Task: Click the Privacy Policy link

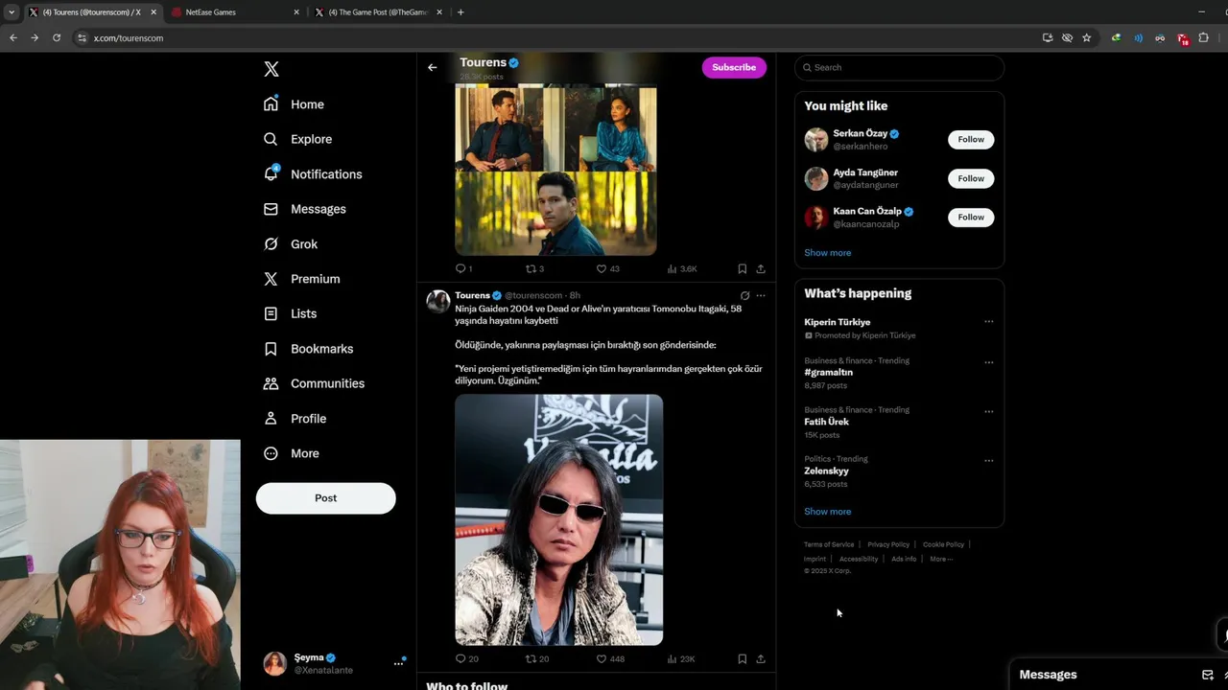Action: click(888, 544)
